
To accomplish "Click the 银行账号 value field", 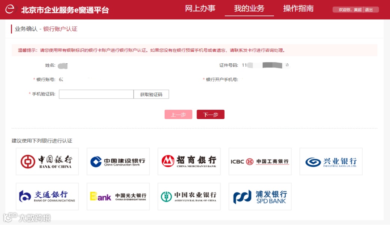I will click(x=61, y=80).
